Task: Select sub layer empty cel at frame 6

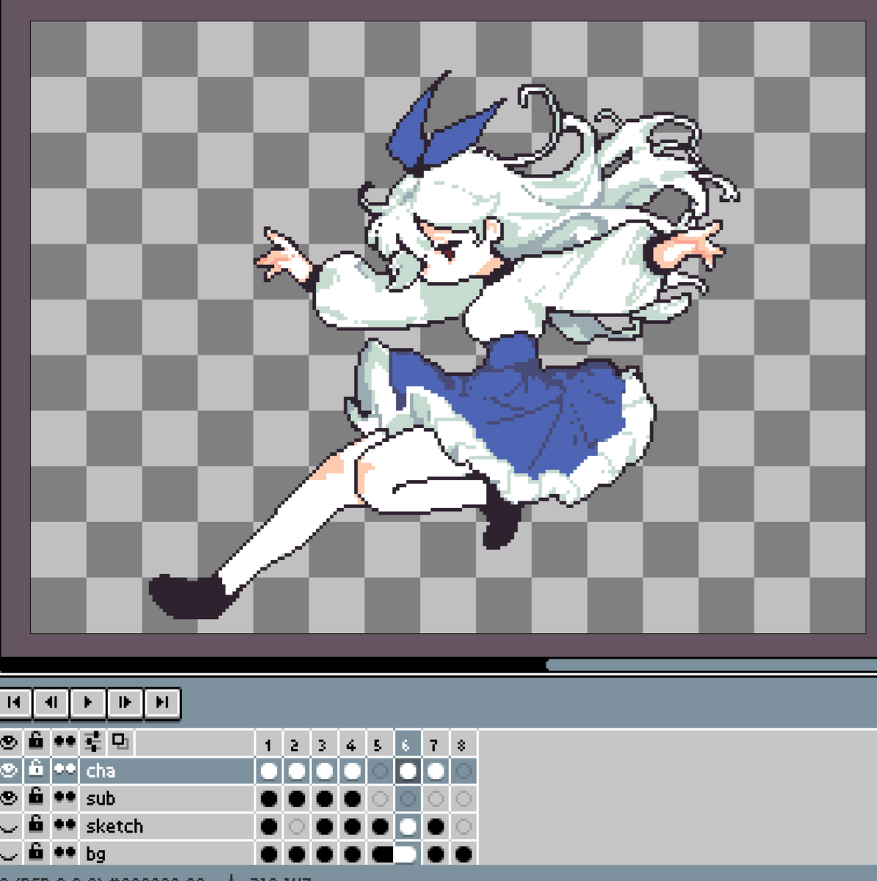Action: (x=408, y=799)
